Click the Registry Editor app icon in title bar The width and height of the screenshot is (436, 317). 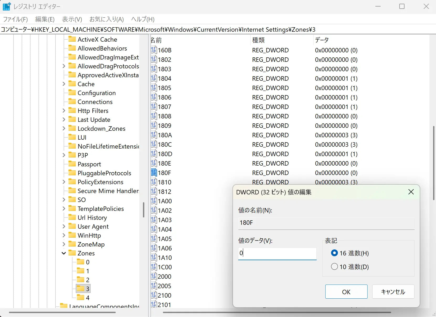pyautogui.click(x=6, y=7)
